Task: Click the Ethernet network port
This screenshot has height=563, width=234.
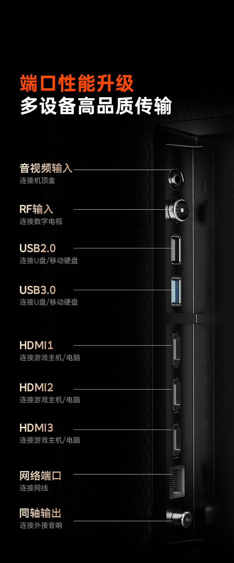Action: pos(177,482)
